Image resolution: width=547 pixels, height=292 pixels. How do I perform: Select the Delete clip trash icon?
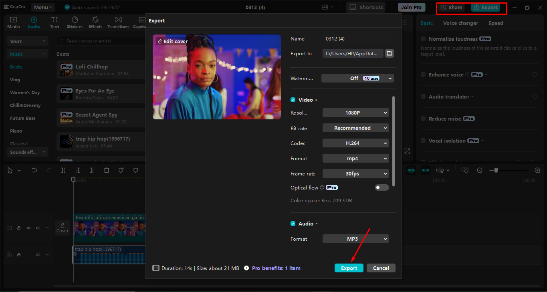(107, 170)
